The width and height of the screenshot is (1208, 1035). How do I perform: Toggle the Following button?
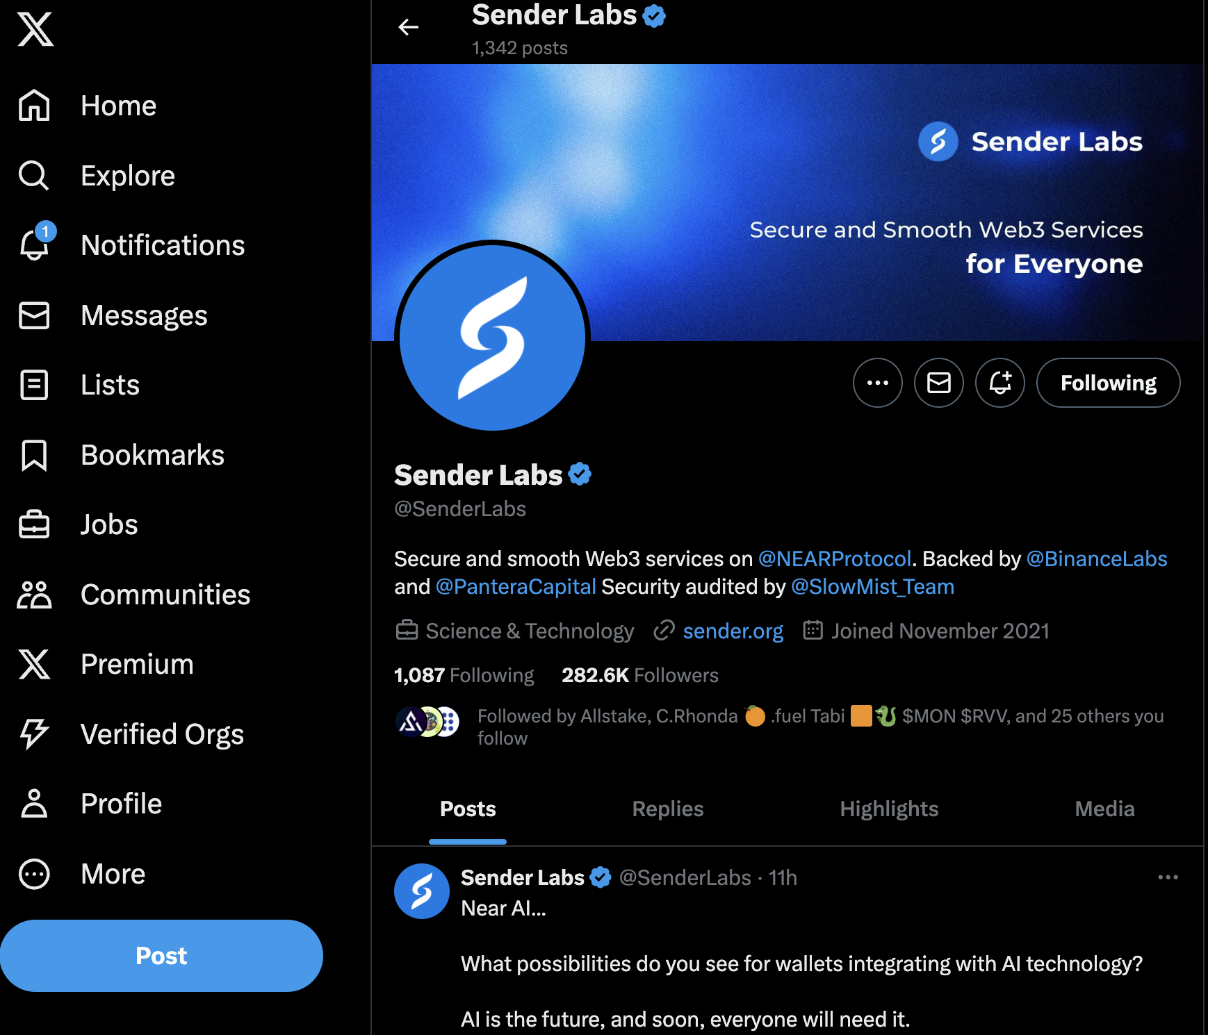pos(1108,383)
